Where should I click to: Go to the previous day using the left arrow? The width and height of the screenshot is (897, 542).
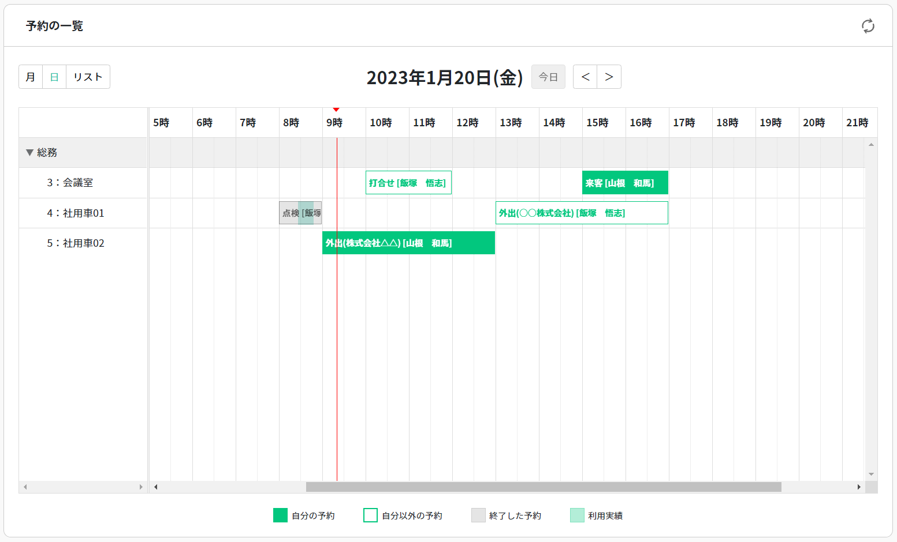click(585, 77)
